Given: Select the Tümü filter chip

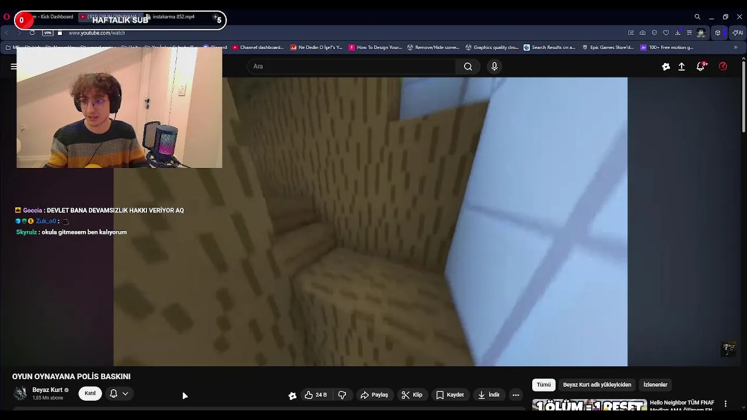Looking at the screenshot, I should (543, 384).
